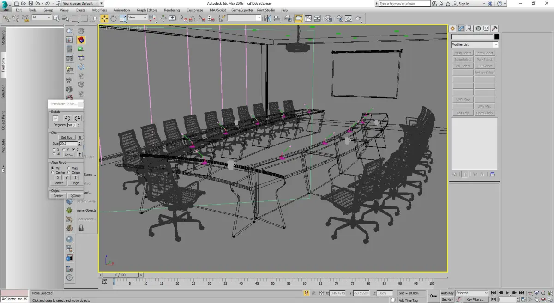Click the Bind to Space Warp icon
Screen dimensions: 554x303
(x=26, y=18)
